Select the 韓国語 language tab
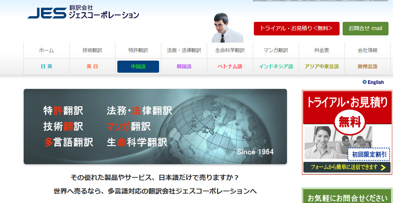This screenshot has height=203, width=393. point(184,67)
